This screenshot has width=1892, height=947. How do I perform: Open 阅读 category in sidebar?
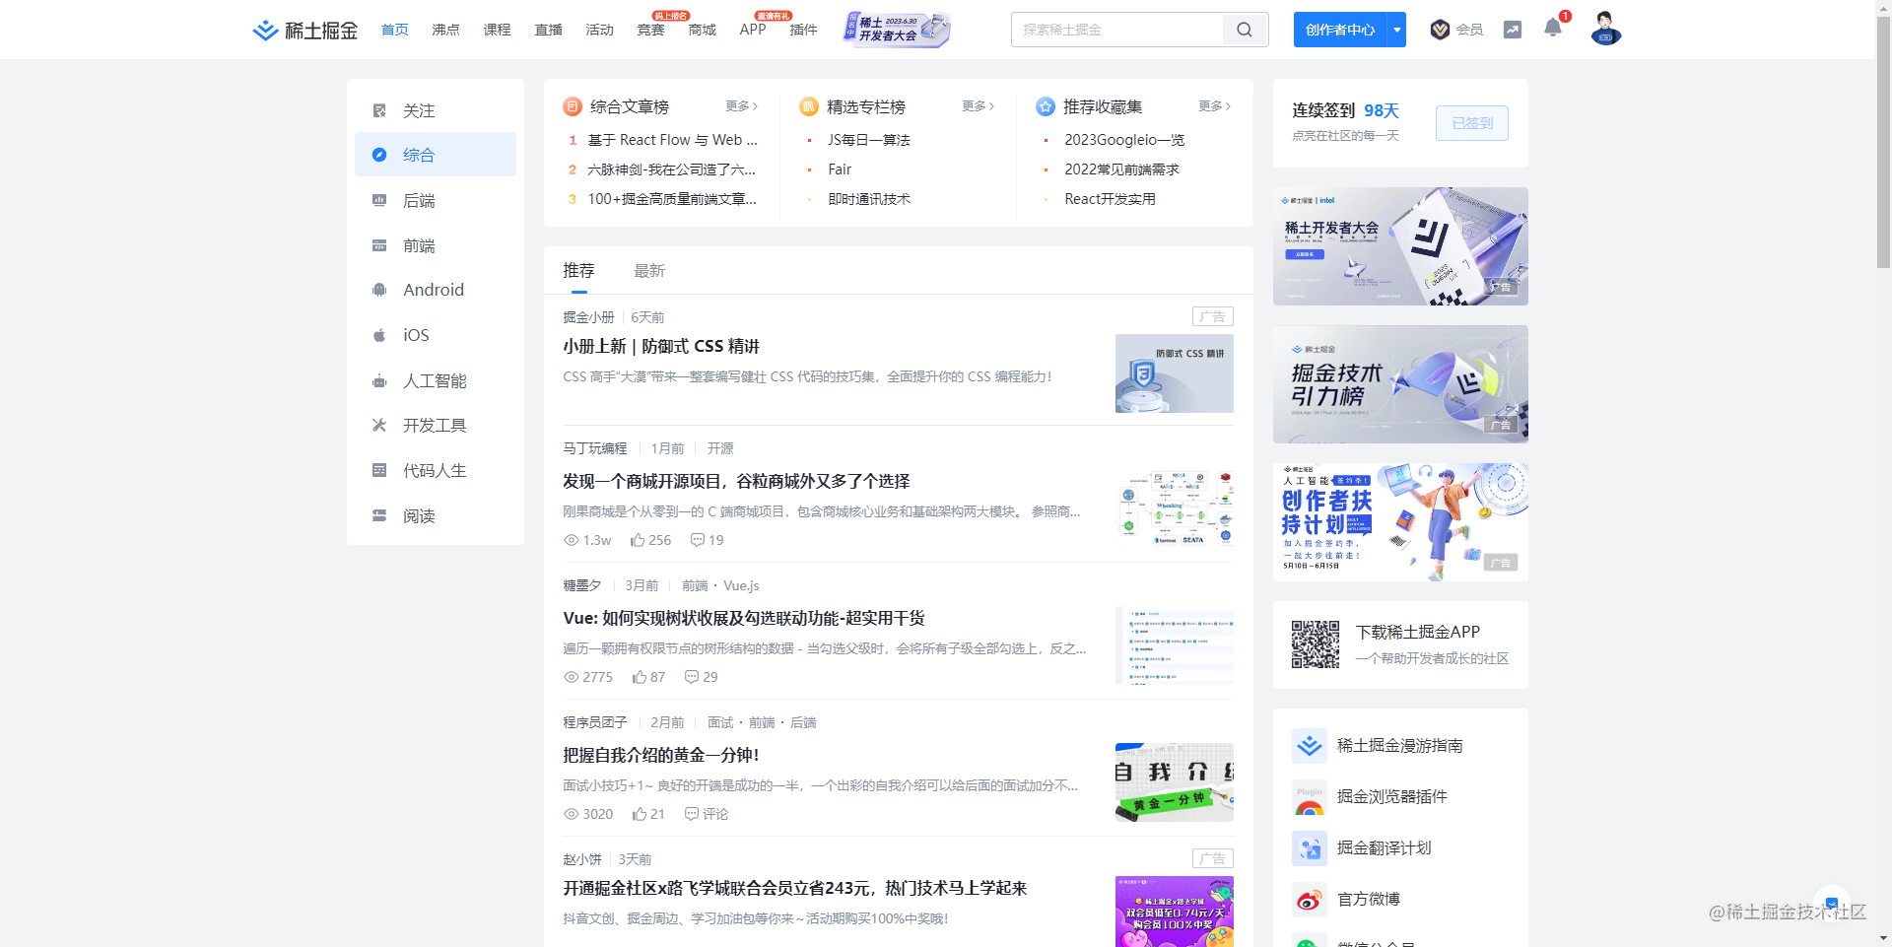(x=436, y=515)
